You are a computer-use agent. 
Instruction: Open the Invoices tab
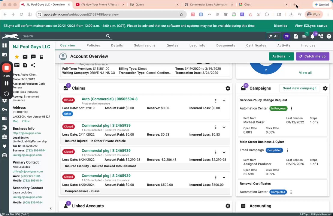[308, 45]
